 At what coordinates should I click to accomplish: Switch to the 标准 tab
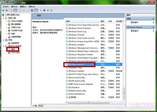[41, 106]
